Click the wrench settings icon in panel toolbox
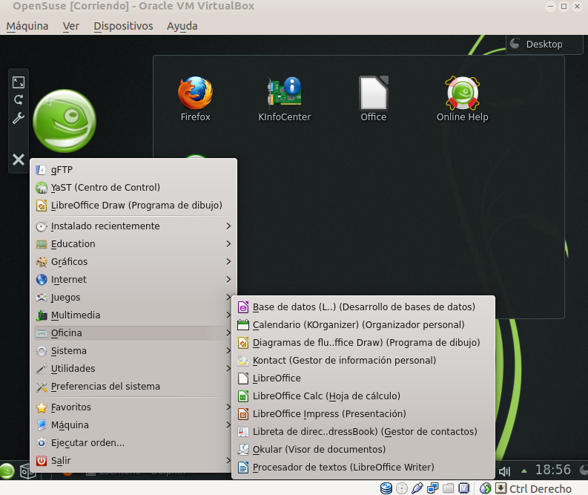 click(x=19, y=118)
